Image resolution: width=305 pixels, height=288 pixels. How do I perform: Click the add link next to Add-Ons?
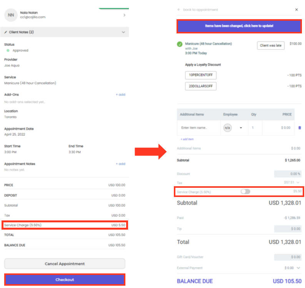tap(120, 94)
